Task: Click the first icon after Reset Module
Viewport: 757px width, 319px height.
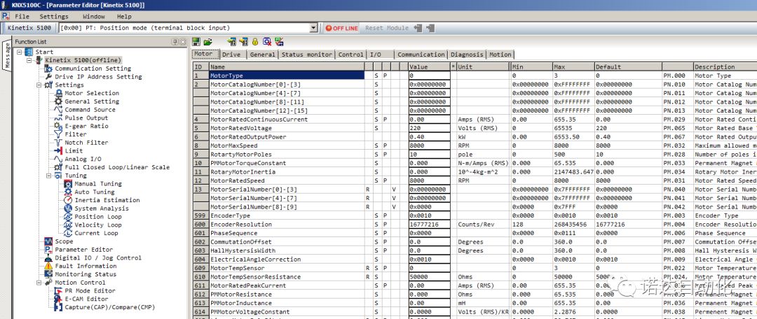Action: pyautogui.click(x=418, y=28)
